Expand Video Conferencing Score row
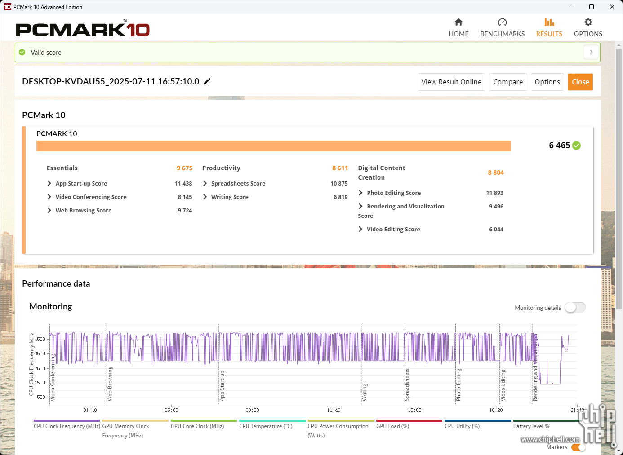Viewport: 623px width, 455px height. point(49,197)
